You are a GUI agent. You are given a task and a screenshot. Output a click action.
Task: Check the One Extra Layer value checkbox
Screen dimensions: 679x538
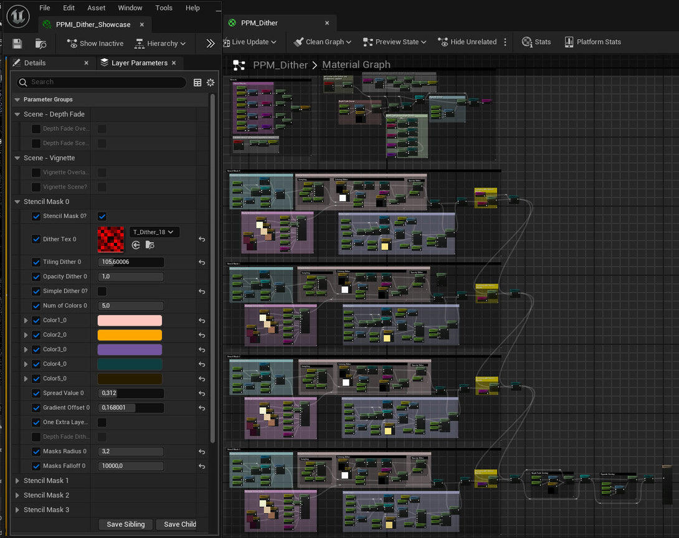[102, 422]
